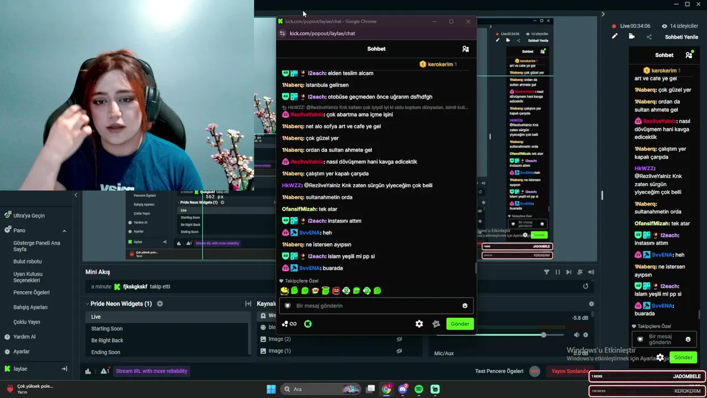707x398 pixels.
Task: Collapse the left sidebar with the arrow
Action: [76, 195]
